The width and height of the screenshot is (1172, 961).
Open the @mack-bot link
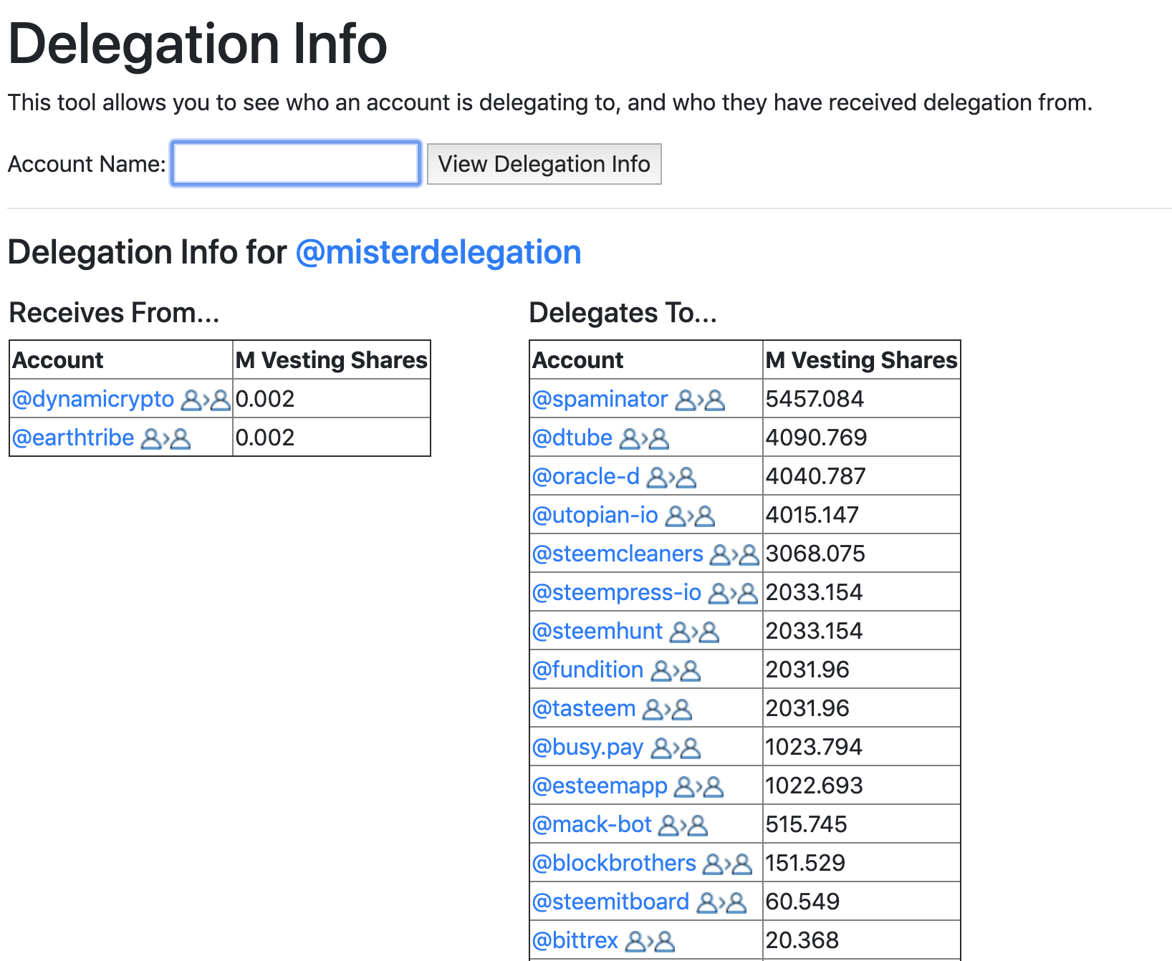coord(592,824)
